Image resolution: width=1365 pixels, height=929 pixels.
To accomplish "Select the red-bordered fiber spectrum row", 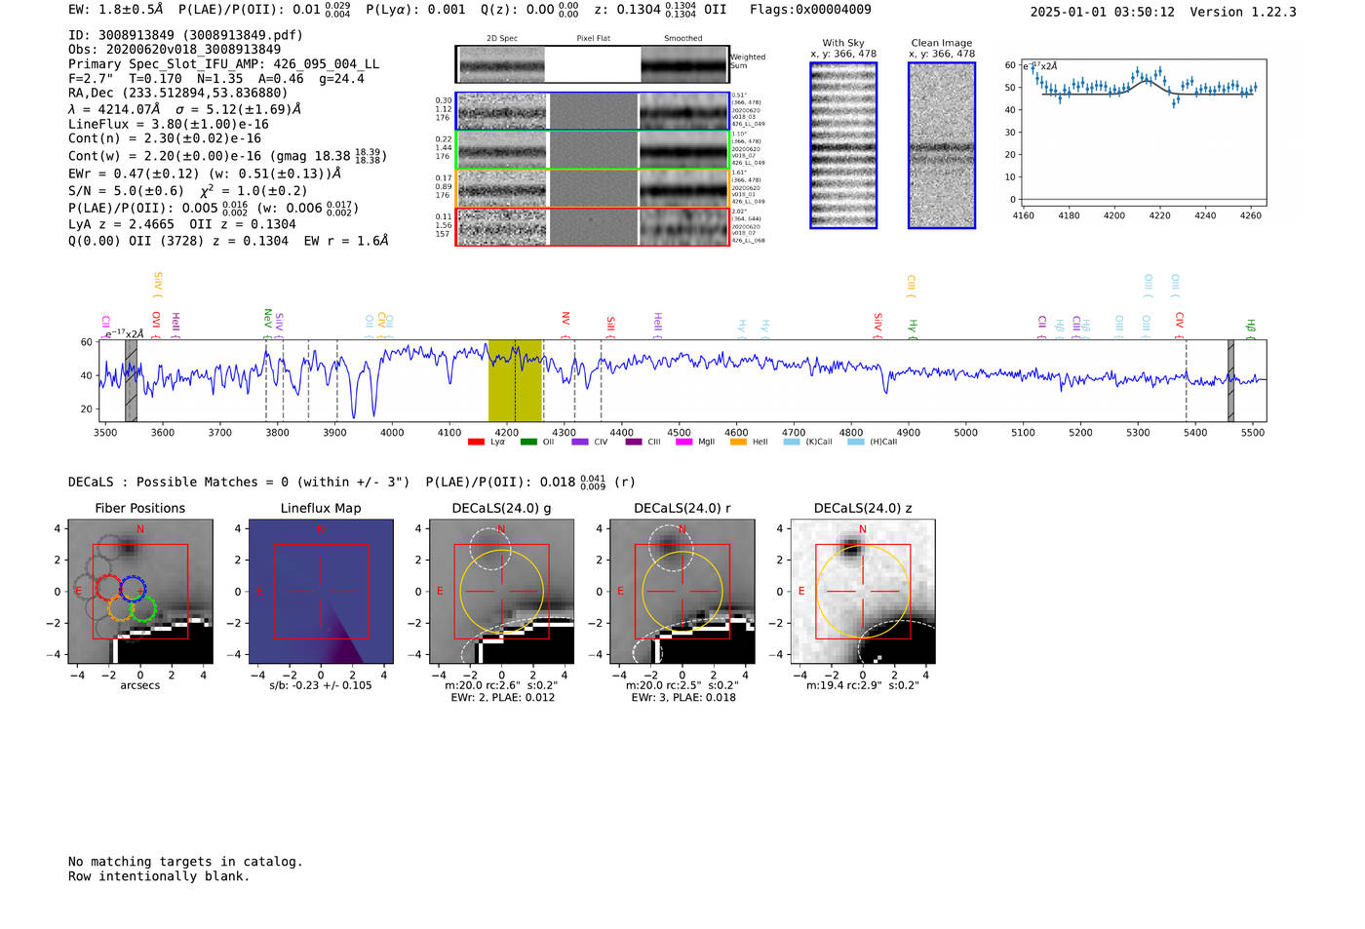I will (x=593, y=227).
